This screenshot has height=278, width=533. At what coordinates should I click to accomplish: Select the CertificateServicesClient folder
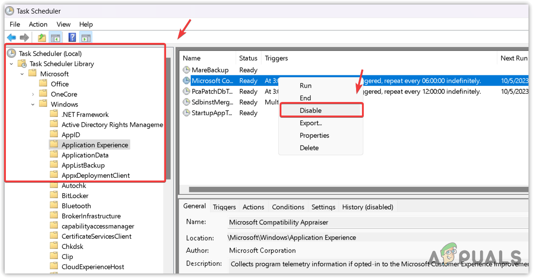[96, 236]
